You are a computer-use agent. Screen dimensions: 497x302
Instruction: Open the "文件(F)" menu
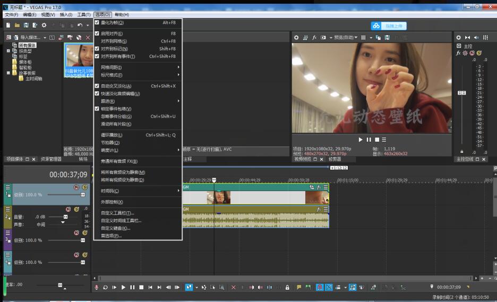click(x=11, y=14)
